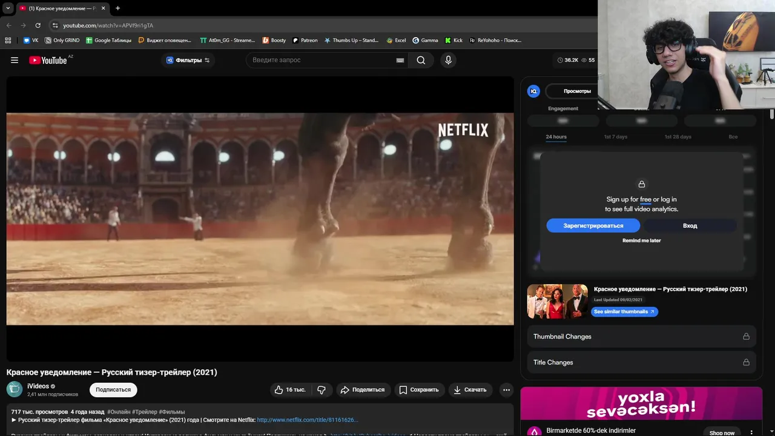Open the browser tab list dropdown

click(x=8, y=8)
